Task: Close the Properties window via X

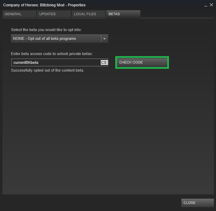Action: pyautogui.click(x=211, y=5)
